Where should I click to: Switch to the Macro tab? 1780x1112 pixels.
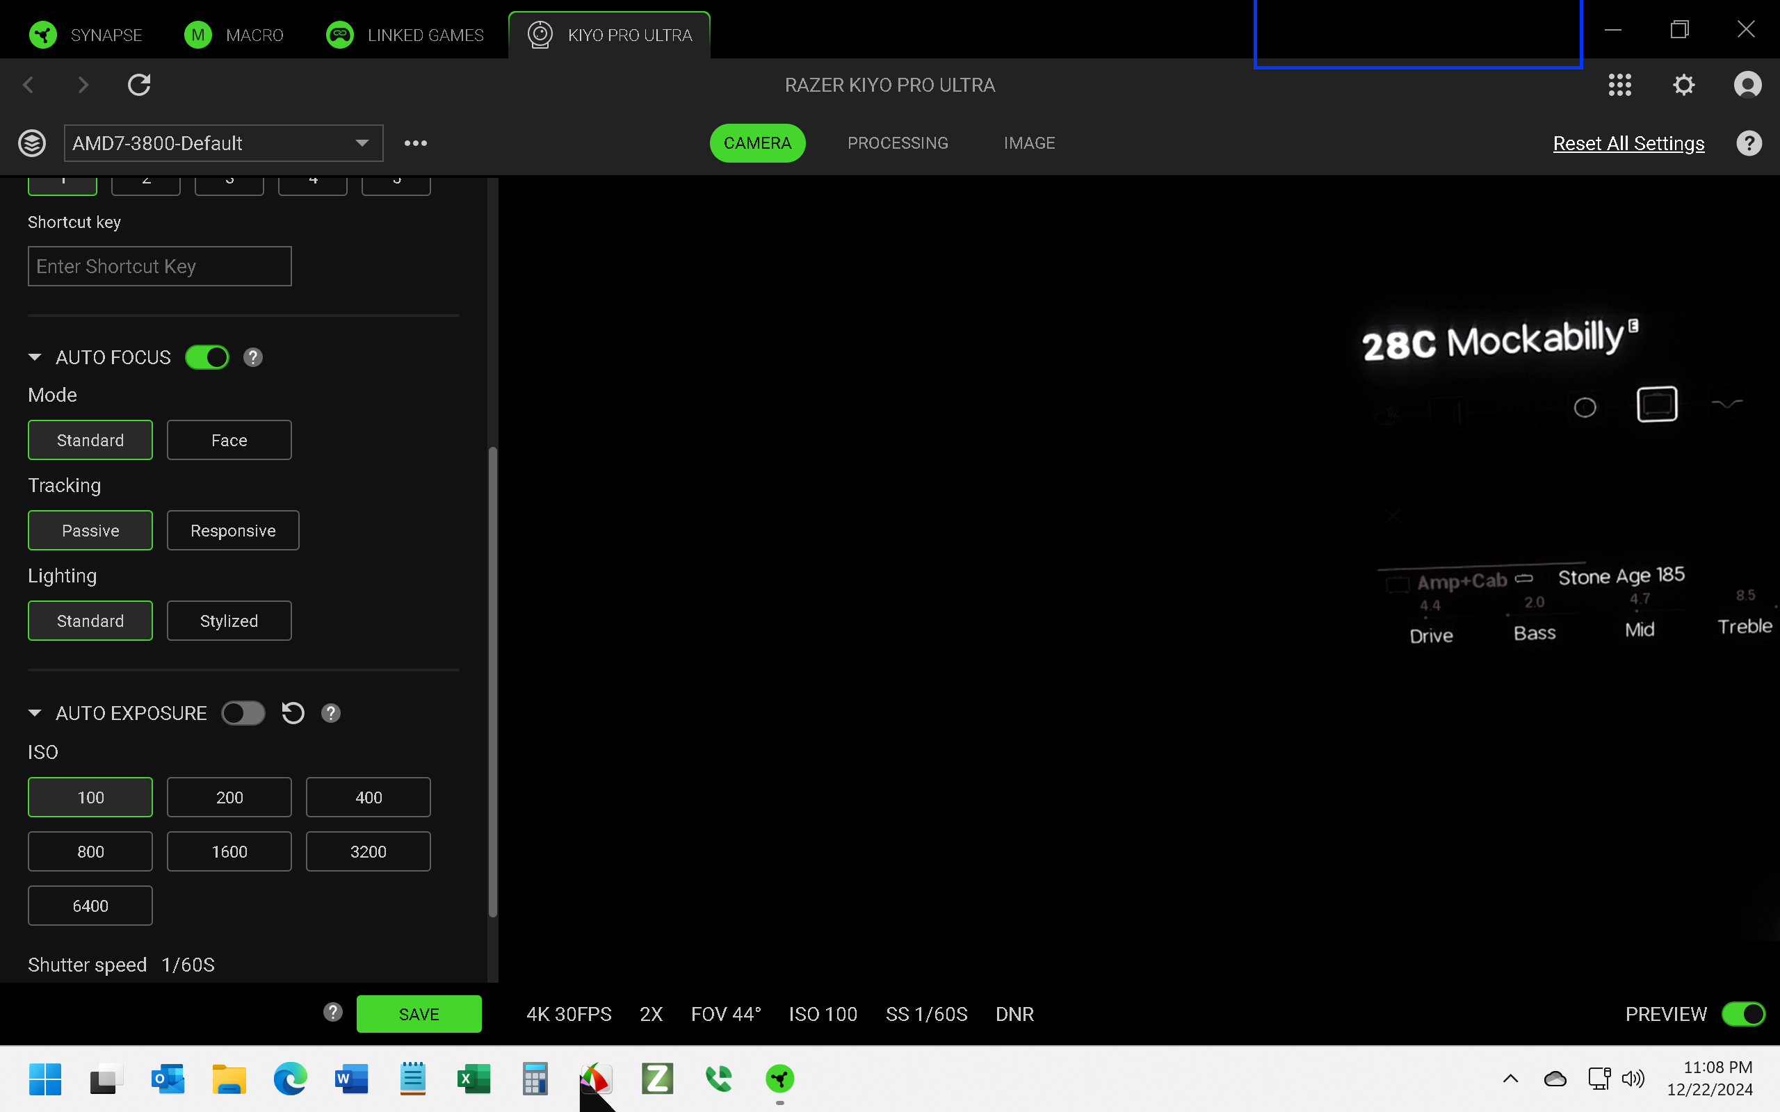(234, 35)
